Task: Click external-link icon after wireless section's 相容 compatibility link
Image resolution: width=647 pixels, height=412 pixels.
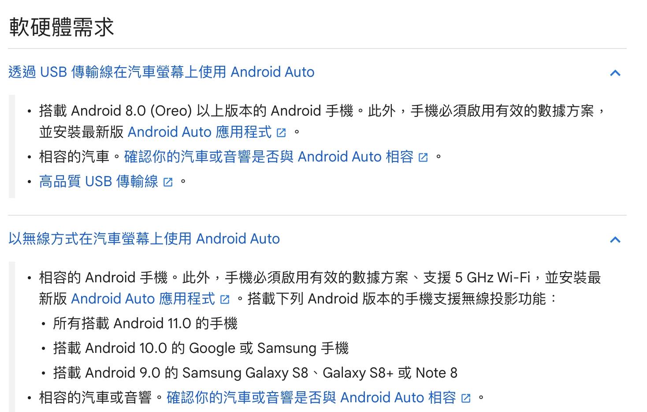Action: click(465, 397)
